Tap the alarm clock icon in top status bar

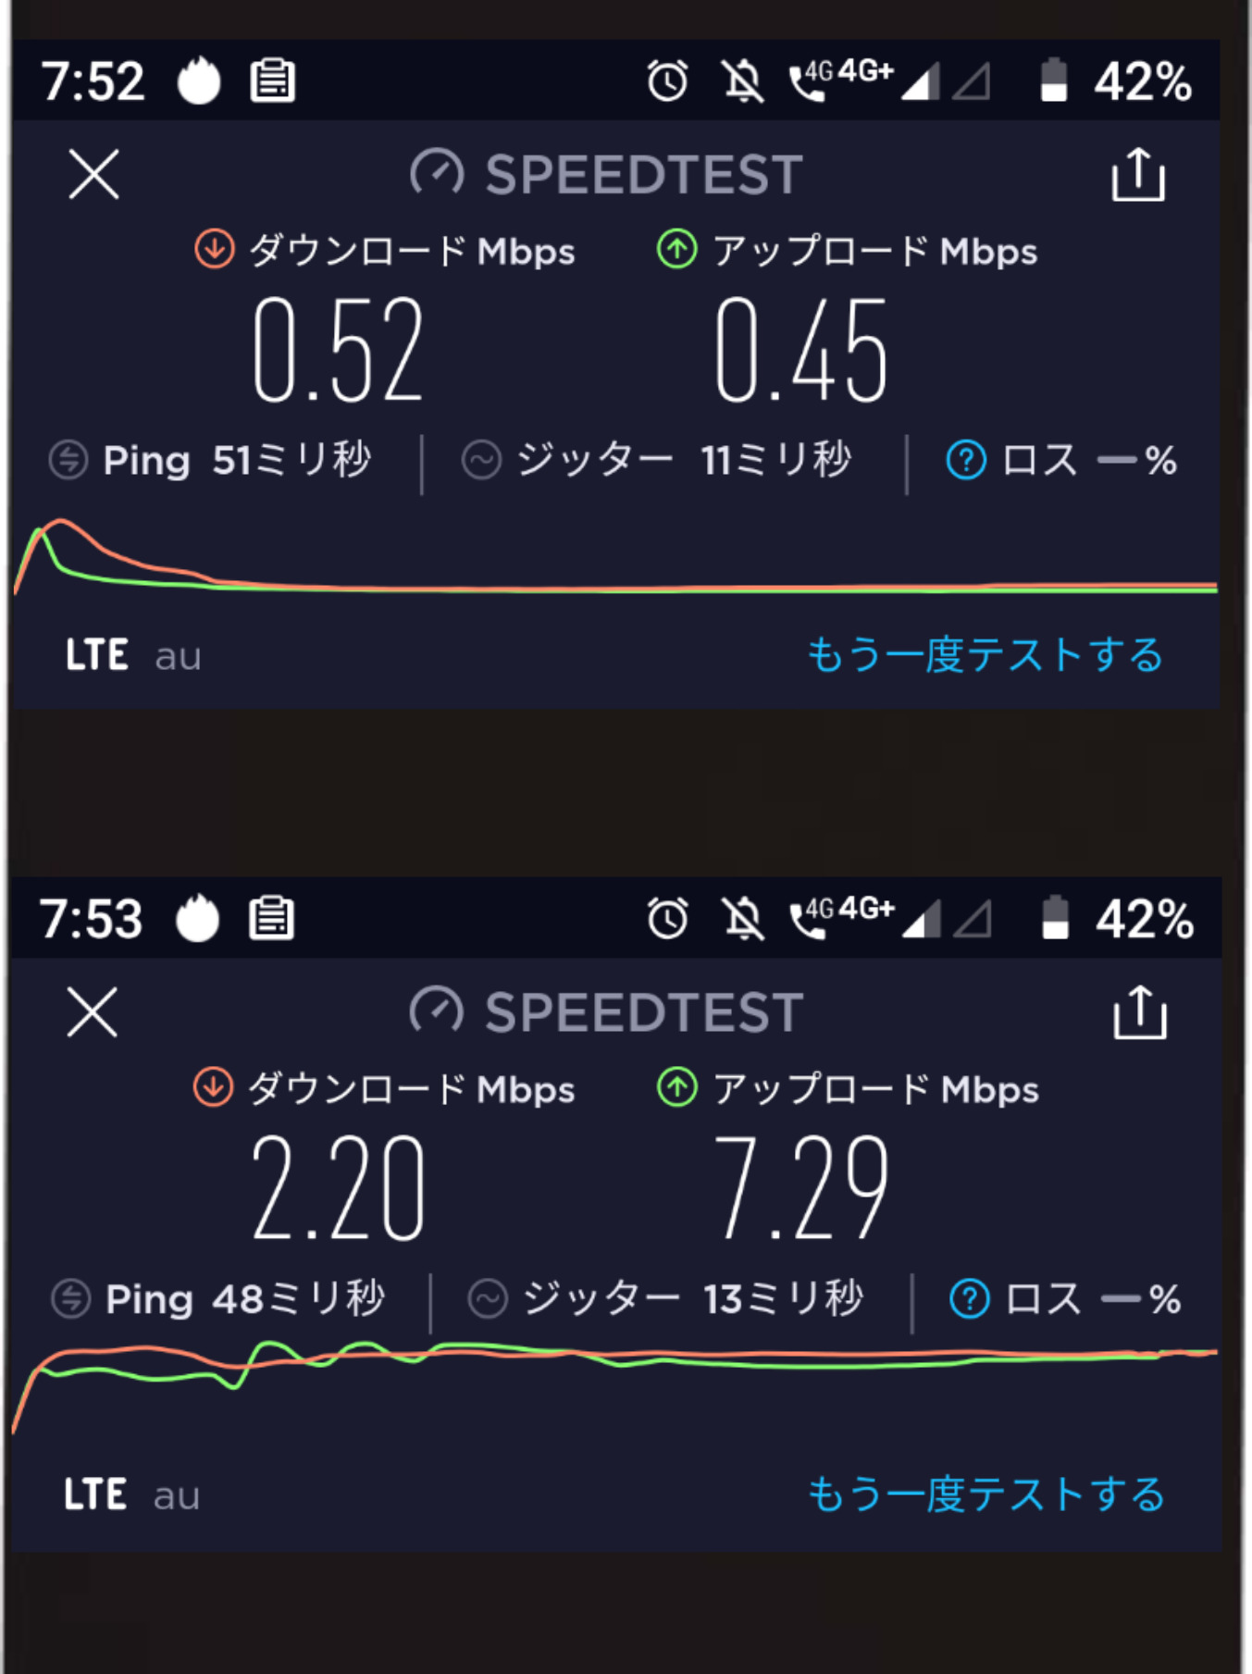[667, 81]
